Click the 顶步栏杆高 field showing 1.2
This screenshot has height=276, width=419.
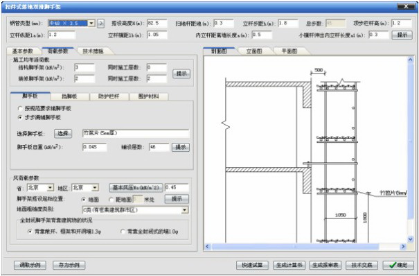pos(402,24)
